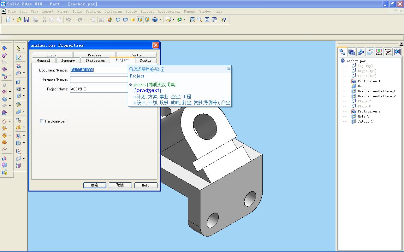
Task: Select the Top (xy) reference plane
Action: [x=365, y=66]
